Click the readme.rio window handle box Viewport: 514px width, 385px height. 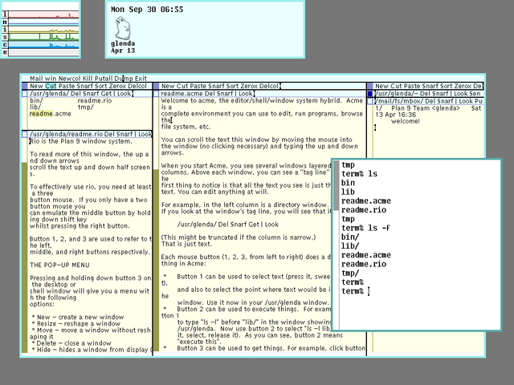(25, 134)
